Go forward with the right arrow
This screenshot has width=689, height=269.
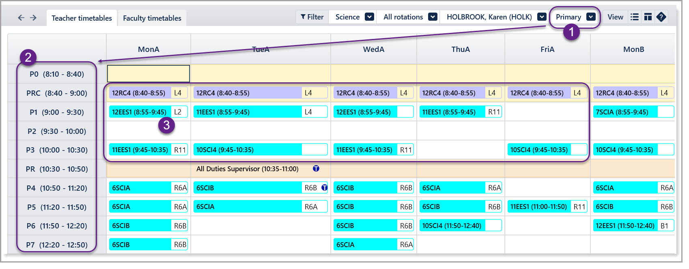coord(33,18)
